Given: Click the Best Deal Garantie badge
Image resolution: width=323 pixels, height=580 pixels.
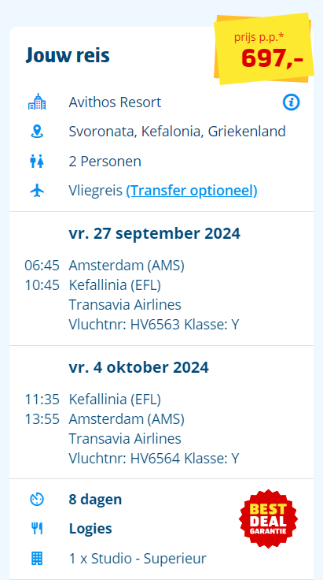Looking at the screenshot, I should (268, 519).
